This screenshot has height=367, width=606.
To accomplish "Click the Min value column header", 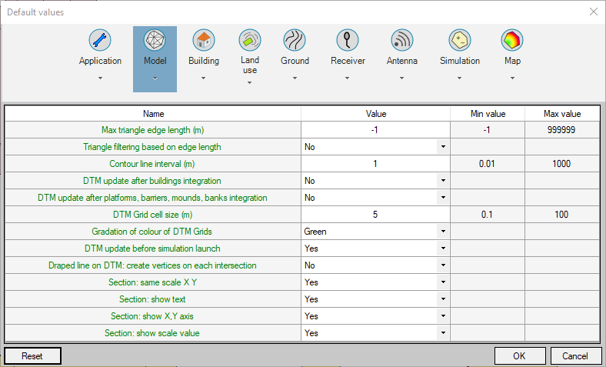I will click(x=488, y=114).
